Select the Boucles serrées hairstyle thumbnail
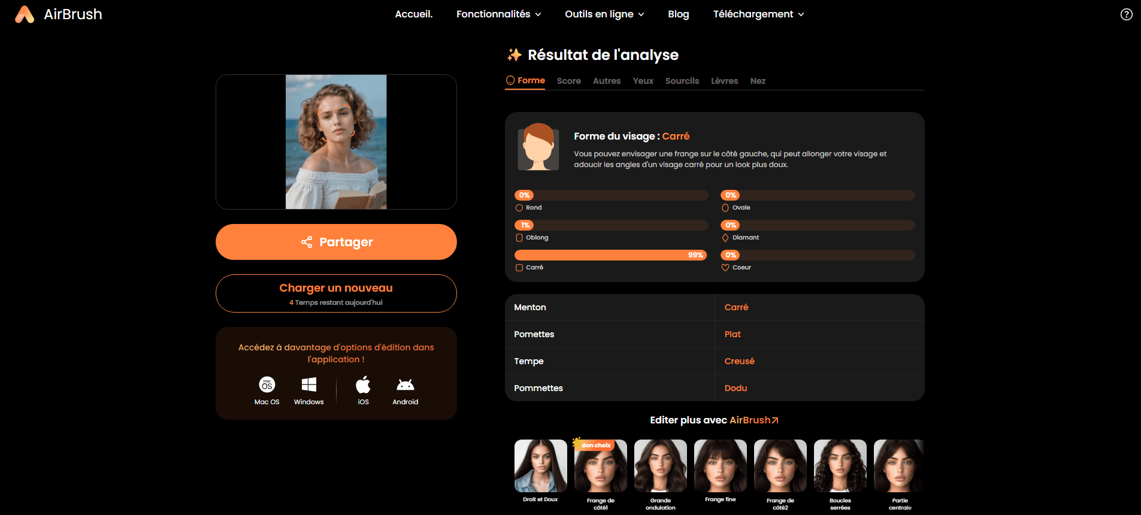The height and width of the screenshot is (515, 1141). pos(840,466)
